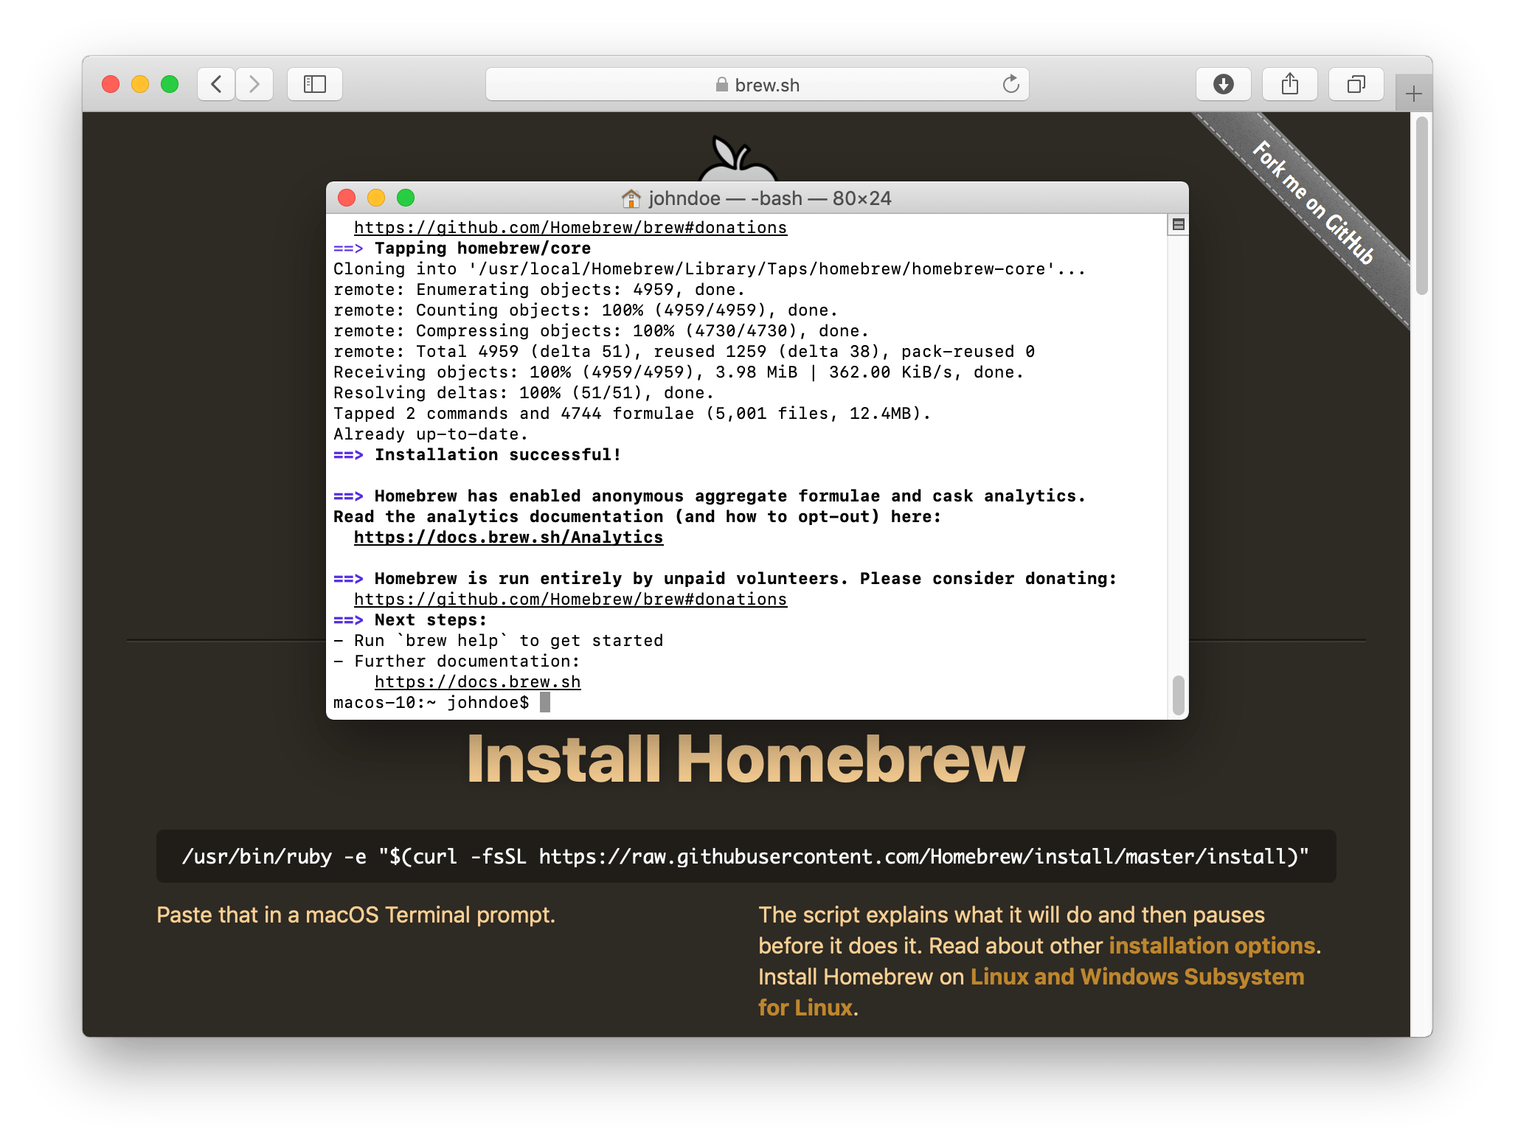The height and width of the screenshot is (1146, 1515).
Task: Click the 'Run `brew help` to get started' line
Action: (498, 641)
